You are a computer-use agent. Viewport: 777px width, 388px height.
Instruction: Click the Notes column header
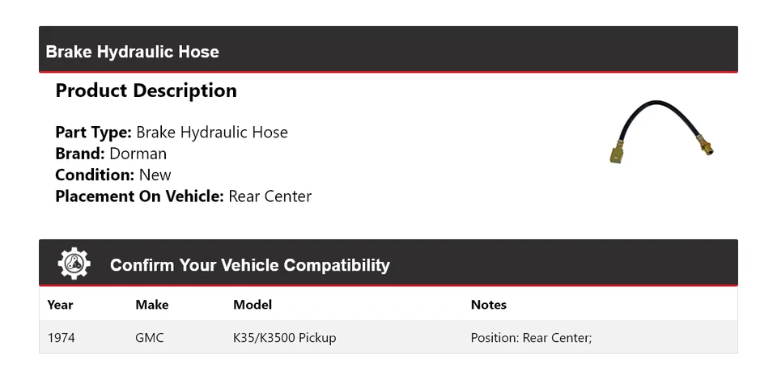(489, 305)
